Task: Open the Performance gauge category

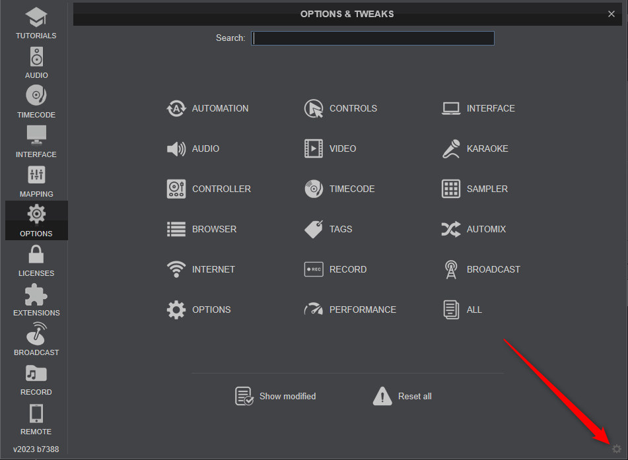Action: click(350, 310)
